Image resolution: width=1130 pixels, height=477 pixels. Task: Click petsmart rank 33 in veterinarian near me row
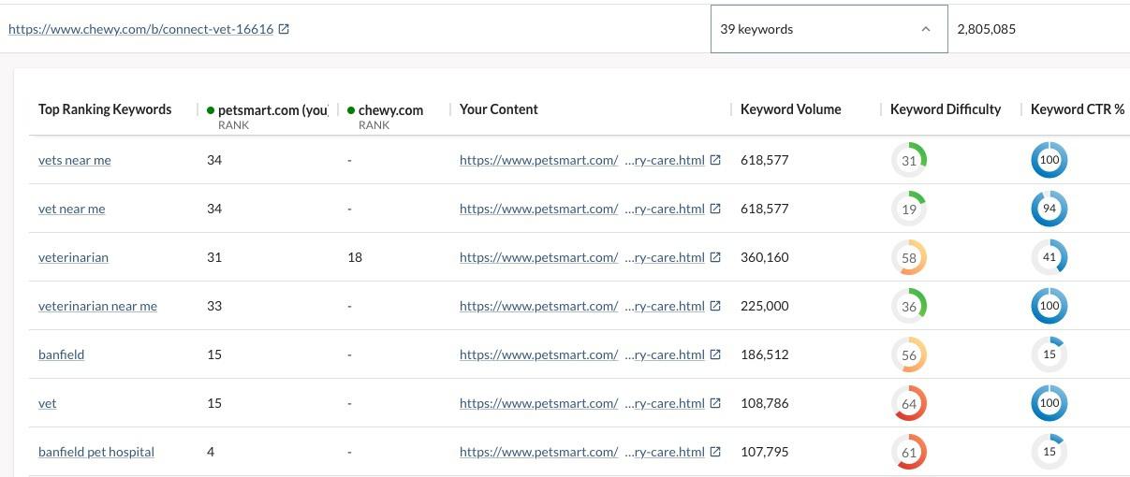[x=214, y=306]
